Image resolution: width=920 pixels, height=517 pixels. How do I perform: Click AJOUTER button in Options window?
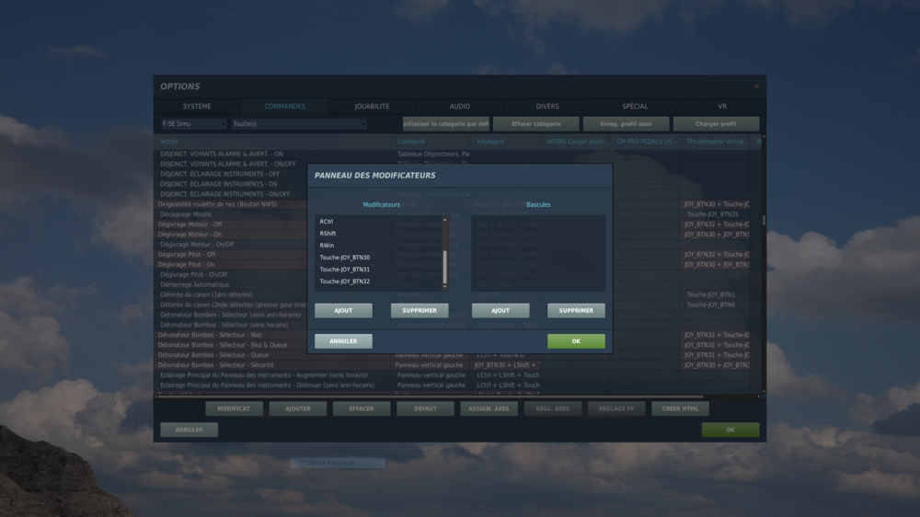pos(298,408)
